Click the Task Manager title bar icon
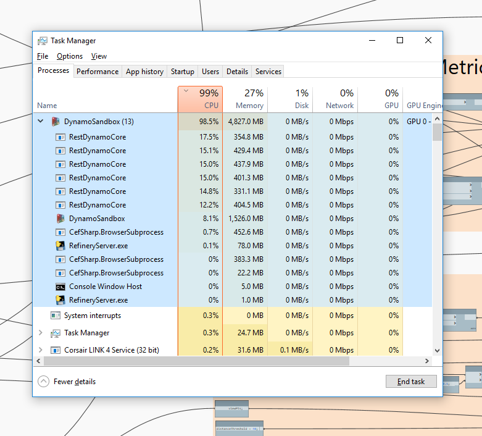The image size is (482, 436). [x=42, y=41]
